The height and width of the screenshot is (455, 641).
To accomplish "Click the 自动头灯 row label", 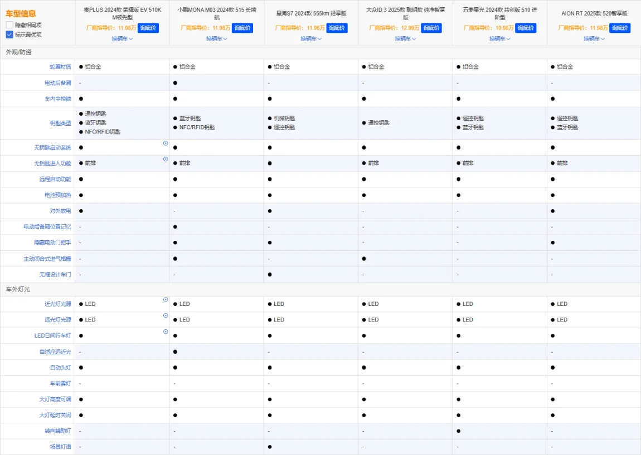I will pyautogui.click(x=61, y=368).
